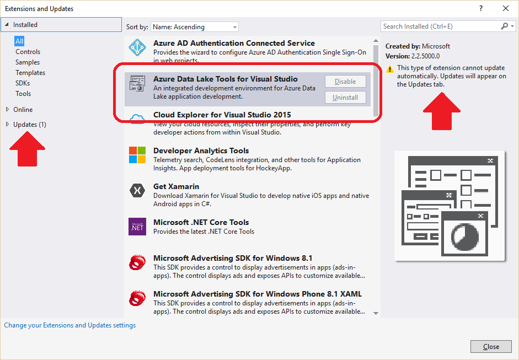Click the Close button
519x360 pixels.
coord(491,346)
